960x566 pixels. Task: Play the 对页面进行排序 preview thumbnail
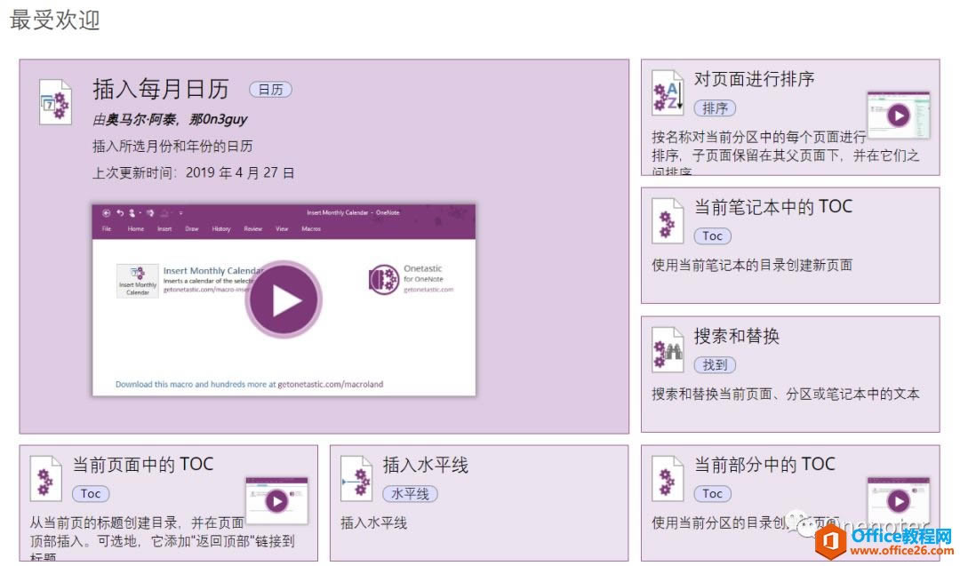coord(900,116)
